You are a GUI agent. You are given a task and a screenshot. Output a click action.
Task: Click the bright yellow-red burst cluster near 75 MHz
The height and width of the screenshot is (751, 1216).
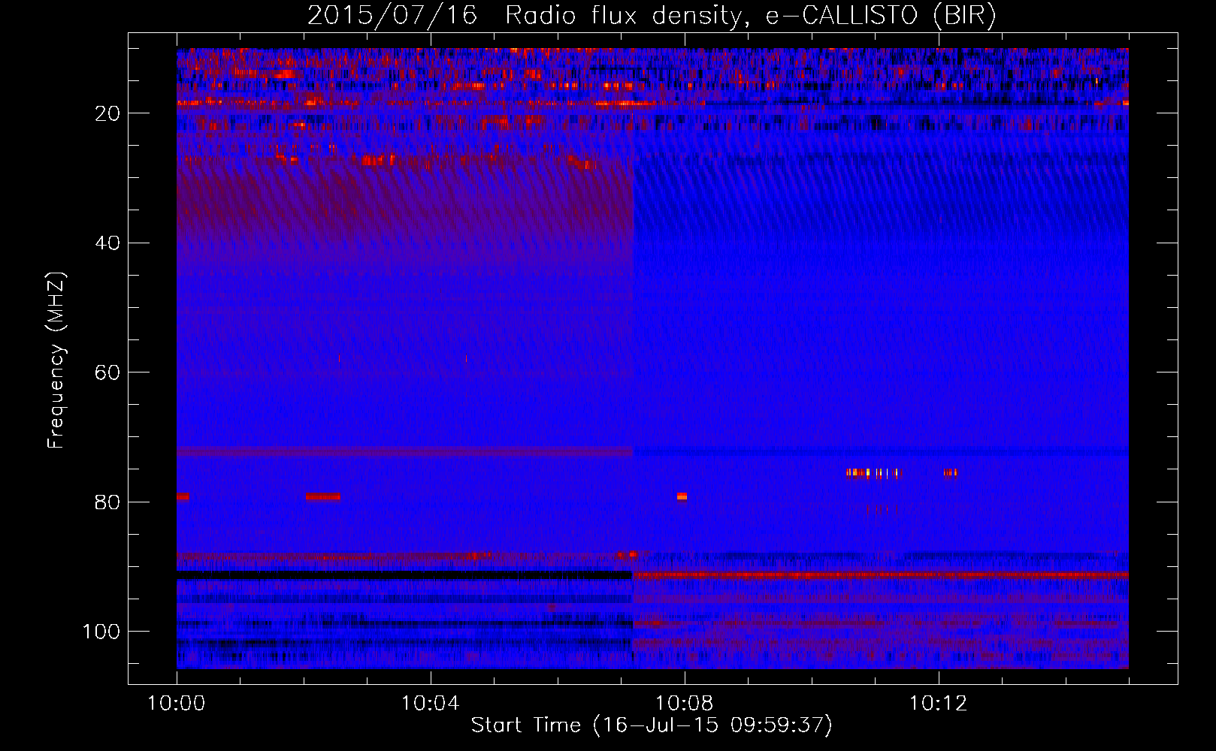click(873, 473)
